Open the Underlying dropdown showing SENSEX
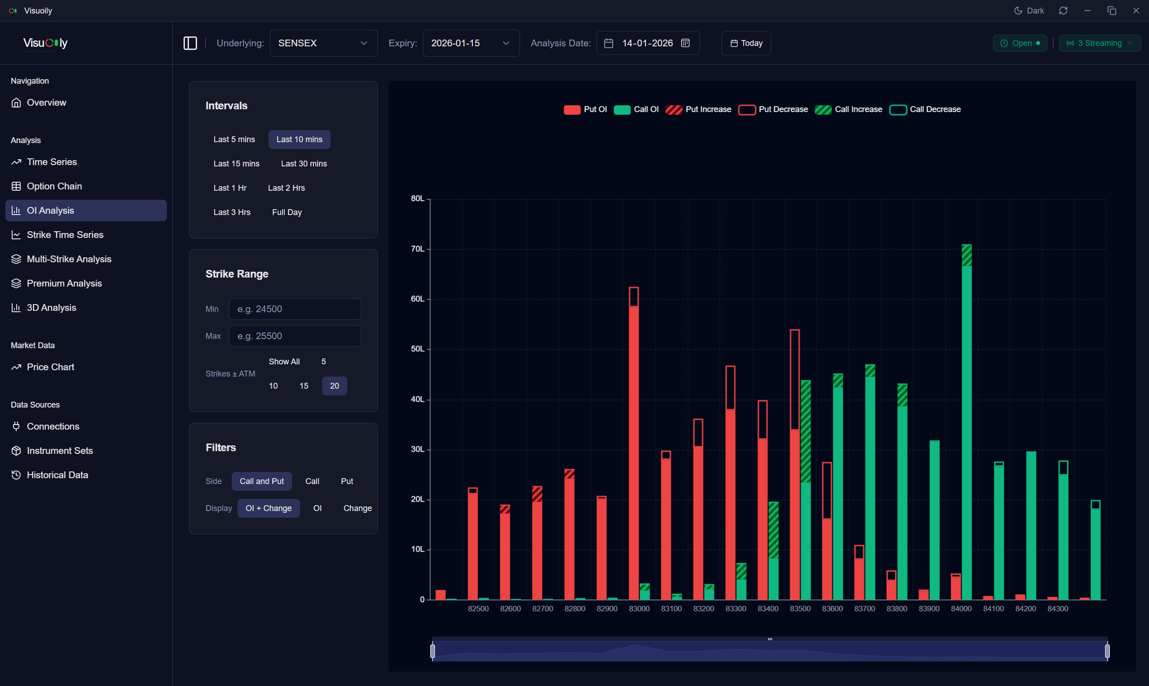 tap(323, 43)
